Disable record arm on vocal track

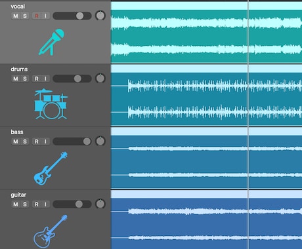click(37, 16)
